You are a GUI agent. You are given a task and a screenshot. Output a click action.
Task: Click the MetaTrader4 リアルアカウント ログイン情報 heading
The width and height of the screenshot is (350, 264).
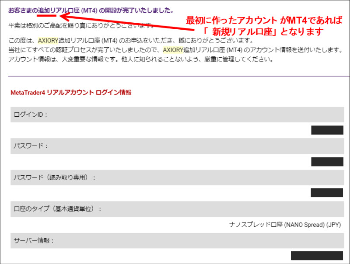[70, 93]
